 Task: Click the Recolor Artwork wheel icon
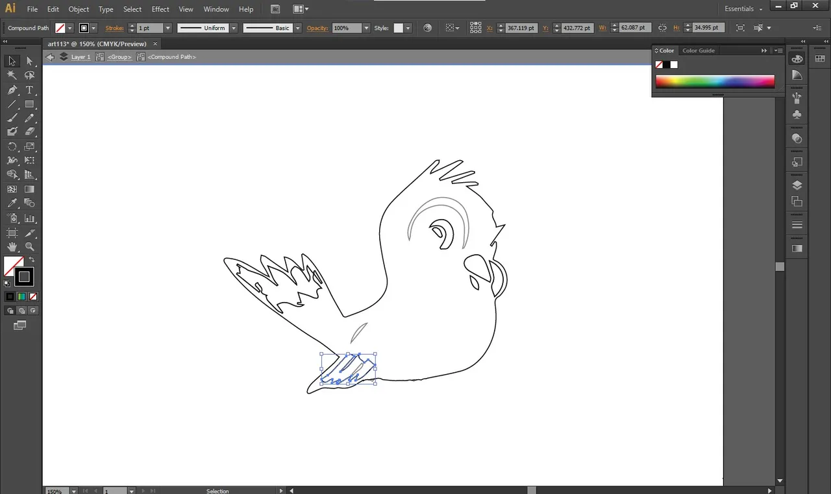(427, 28)
